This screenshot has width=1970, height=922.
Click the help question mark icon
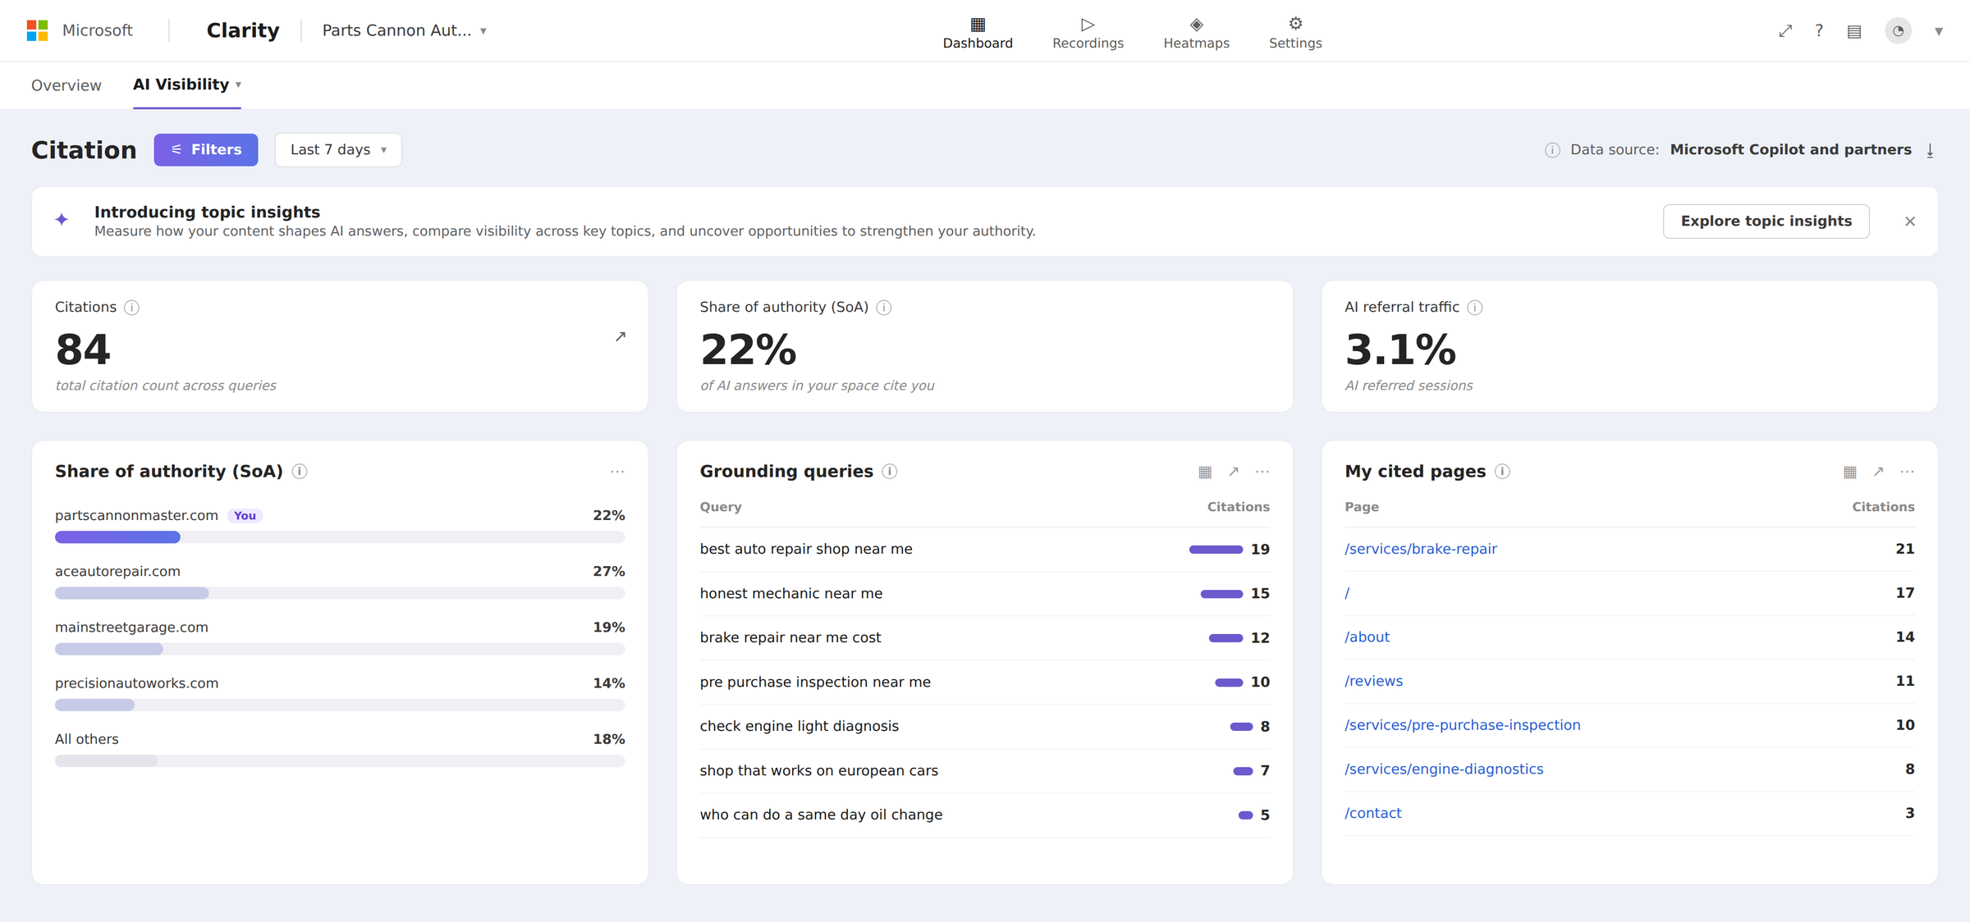pos(1819,31)
